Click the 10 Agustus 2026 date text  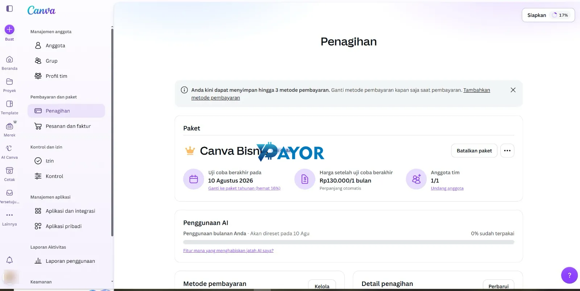tap(231, 181)
